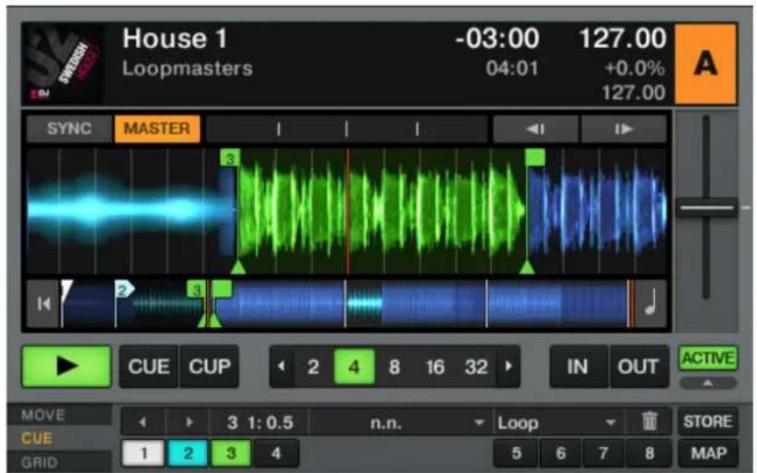Set loop size to 8 beats

point(395,367)
